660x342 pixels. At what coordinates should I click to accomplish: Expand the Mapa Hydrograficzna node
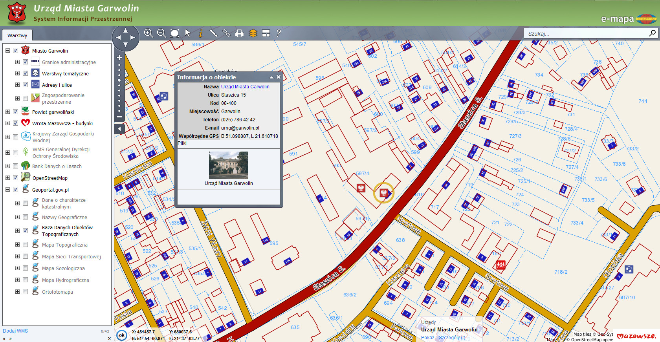coord(17,280)
